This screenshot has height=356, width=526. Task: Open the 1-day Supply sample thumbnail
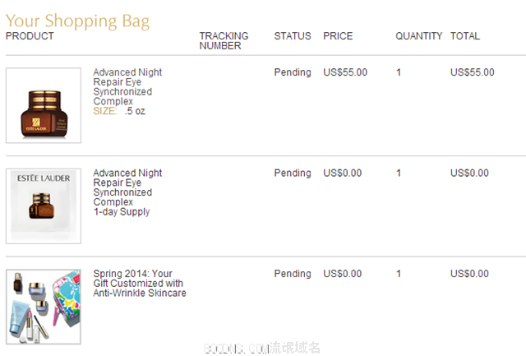click(x=44, y=206)
